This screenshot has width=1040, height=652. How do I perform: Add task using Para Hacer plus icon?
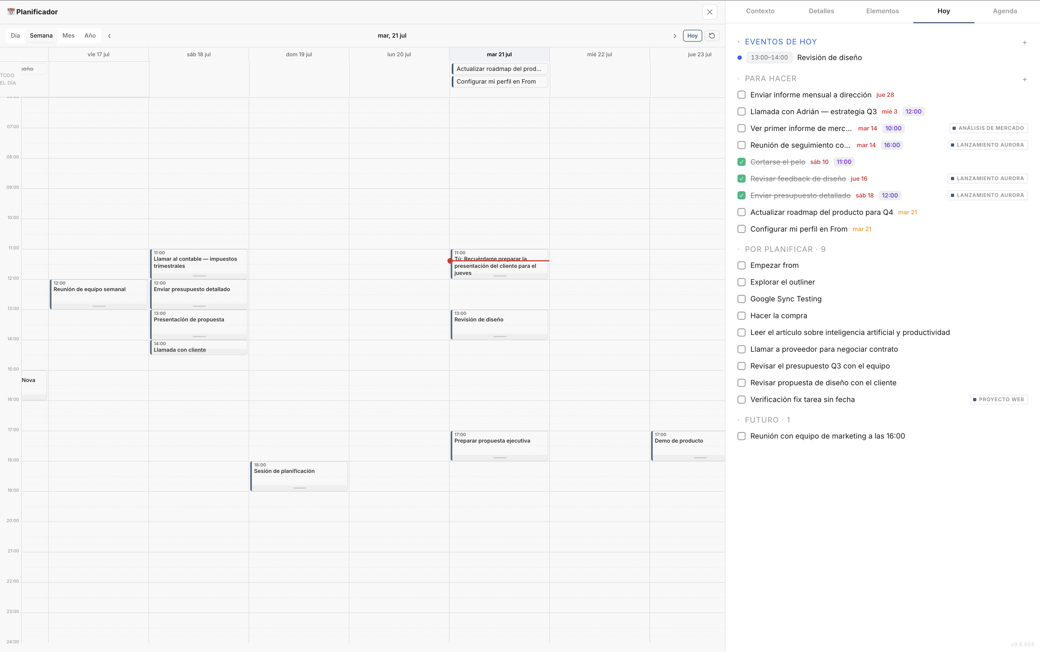coord(1025,79)
